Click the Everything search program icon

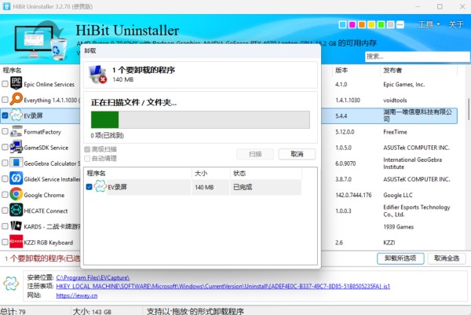(x=16, y=100)
